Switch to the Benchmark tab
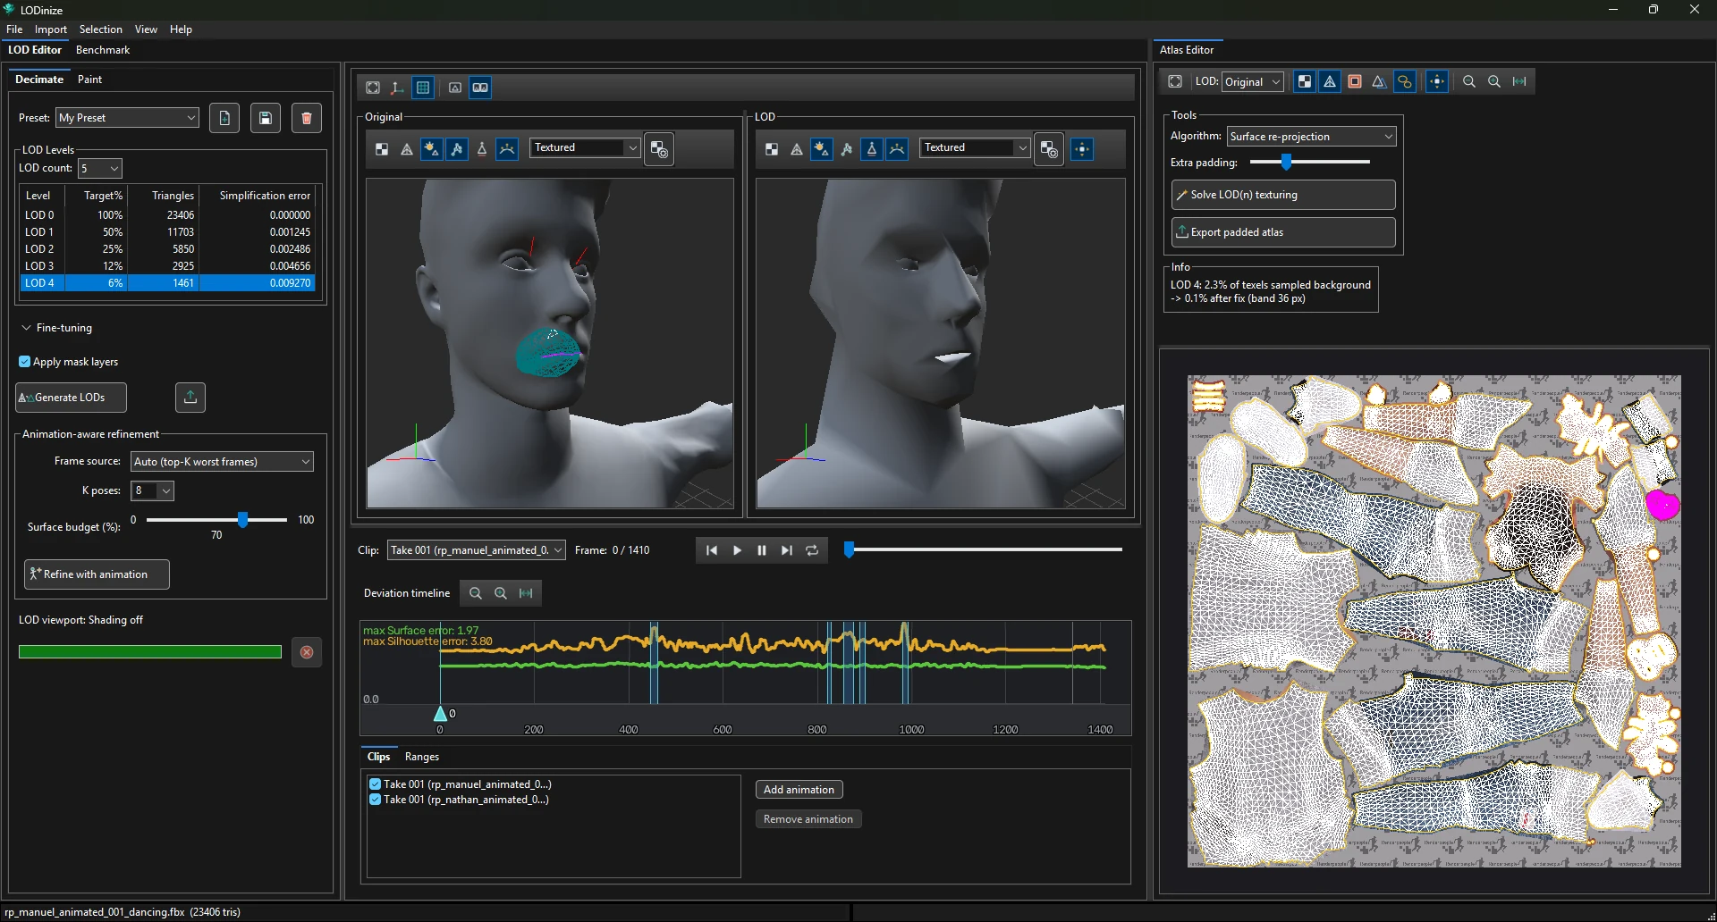This screenshot has height=922, width=1717. (x=103, y=50)
